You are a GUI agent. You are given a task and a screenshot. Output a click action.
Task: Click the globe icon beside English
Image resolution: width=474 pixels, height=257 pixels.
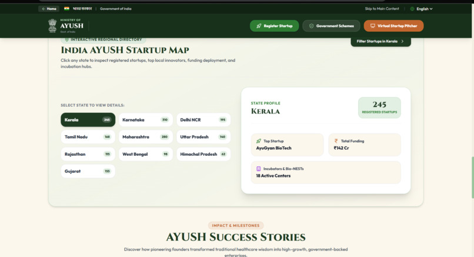pos(412,9)
